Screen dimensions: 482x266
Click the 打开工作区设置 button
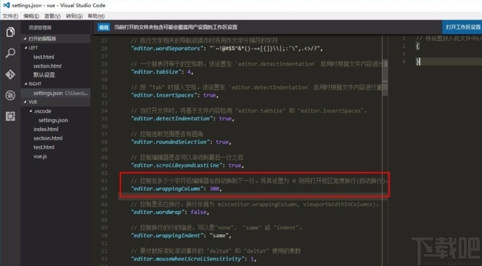pyautogui.click(x=462, y=27)
